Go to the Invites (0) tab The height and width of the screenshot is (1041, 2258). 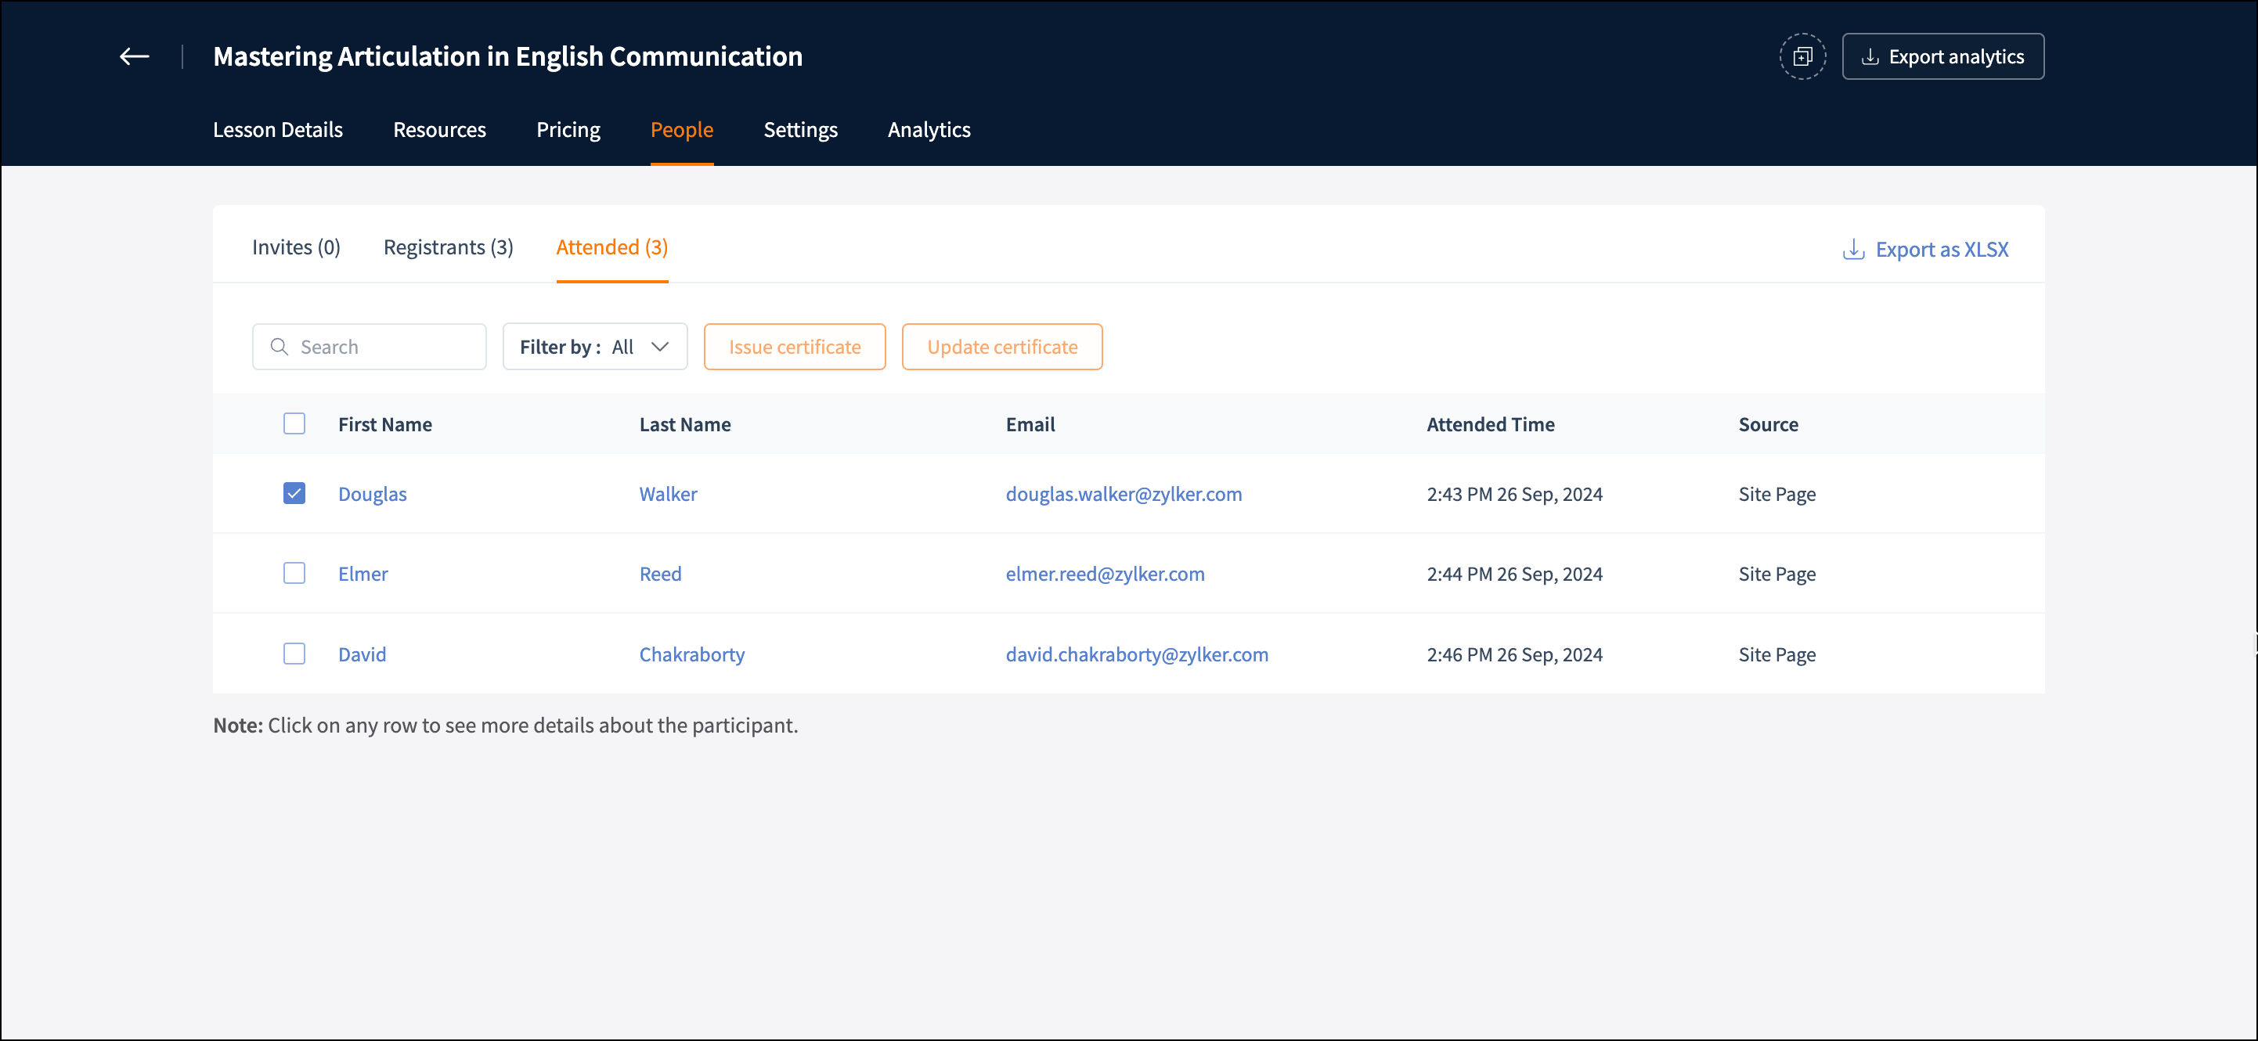point(295,247)
